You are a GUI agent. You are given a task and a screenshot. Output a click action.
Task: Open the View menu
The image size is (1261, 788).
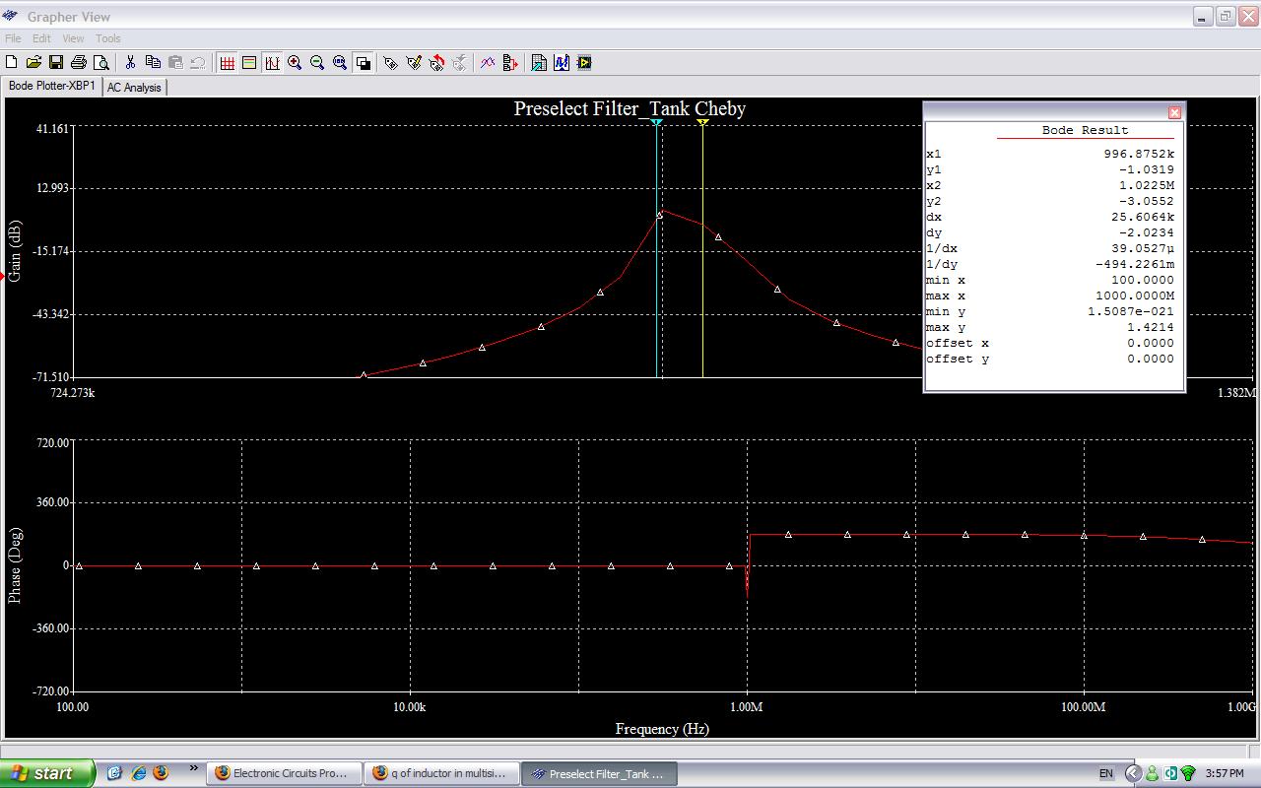(x=73, y=38)
